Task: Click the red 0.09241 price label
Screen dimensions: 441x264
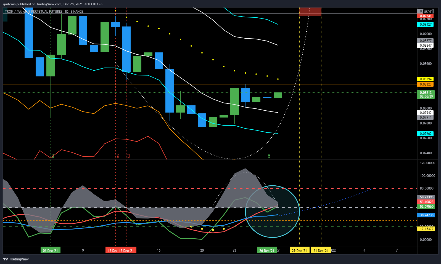Action: click(426, 16)
